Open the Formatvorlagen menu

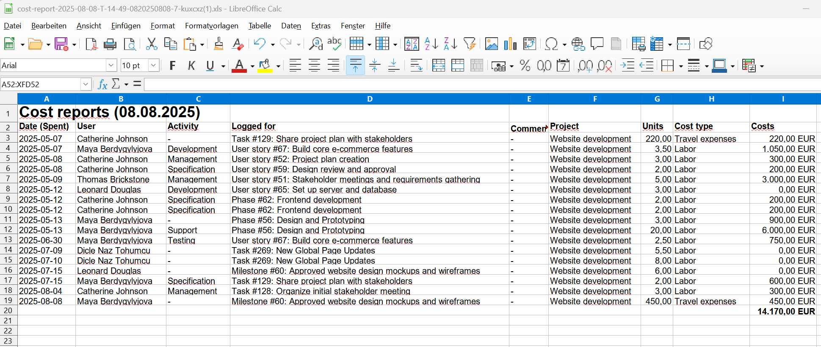coord(211,26)
